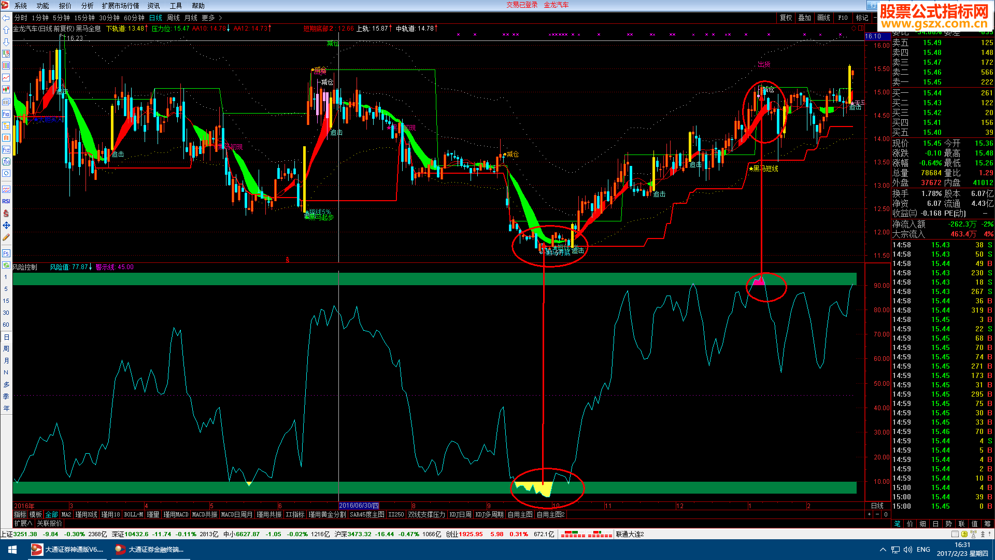Switch to the 分时 chart tab

[21, 18]
